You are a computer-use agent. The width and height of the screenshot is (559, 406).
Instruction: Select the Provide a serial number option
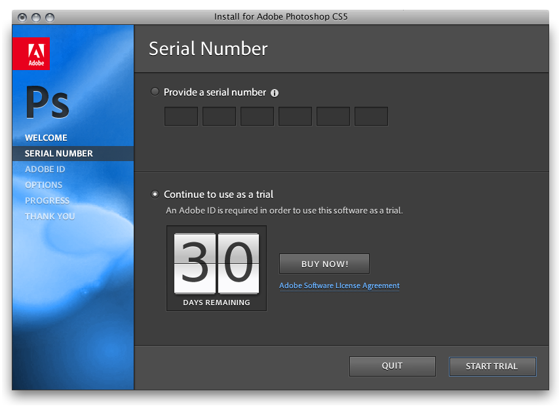point(155,92)
